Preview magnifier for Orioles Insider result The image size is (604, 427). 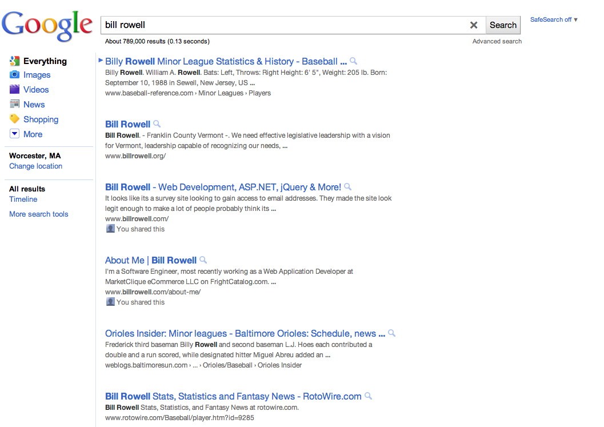(392, 333)
